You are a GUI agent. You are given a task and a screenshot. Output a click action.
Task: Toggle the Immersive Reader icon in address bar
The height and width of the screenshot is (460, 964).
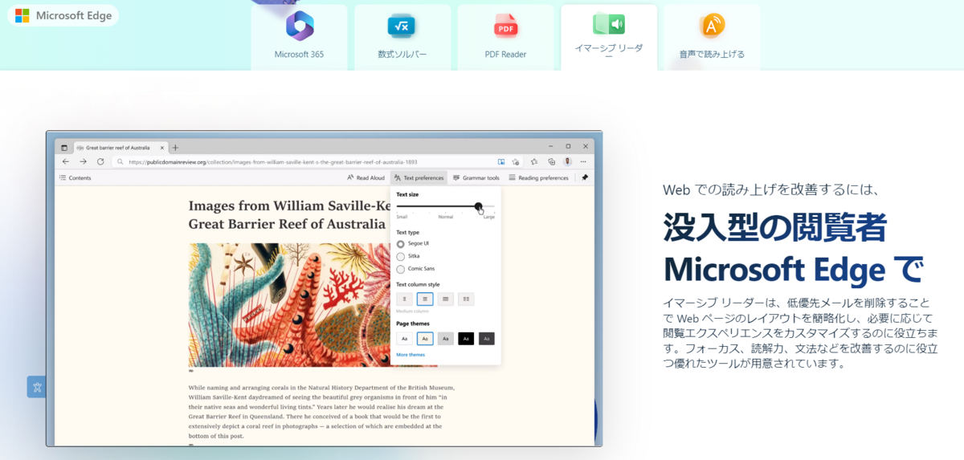click(501, 161)
